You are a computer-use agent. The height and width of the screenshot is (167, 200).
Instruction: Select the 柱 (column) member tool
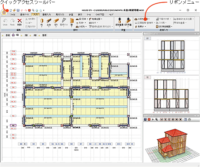pyautogui.click(x=42, y=22)
